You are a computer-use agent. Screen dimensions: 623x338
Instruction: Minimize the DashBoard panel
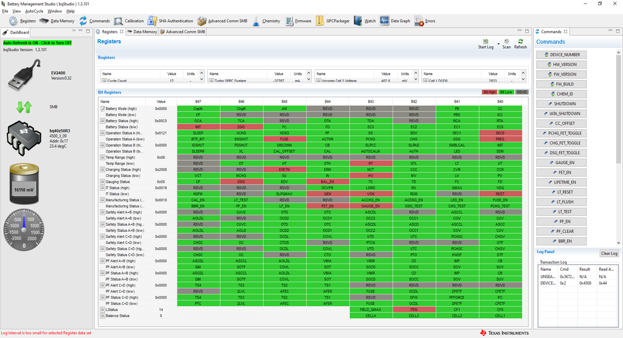81,31
